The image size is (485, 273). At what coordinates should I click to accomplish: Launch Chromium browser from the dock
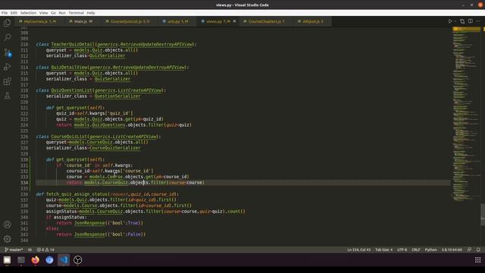click(x=49, y=260)
